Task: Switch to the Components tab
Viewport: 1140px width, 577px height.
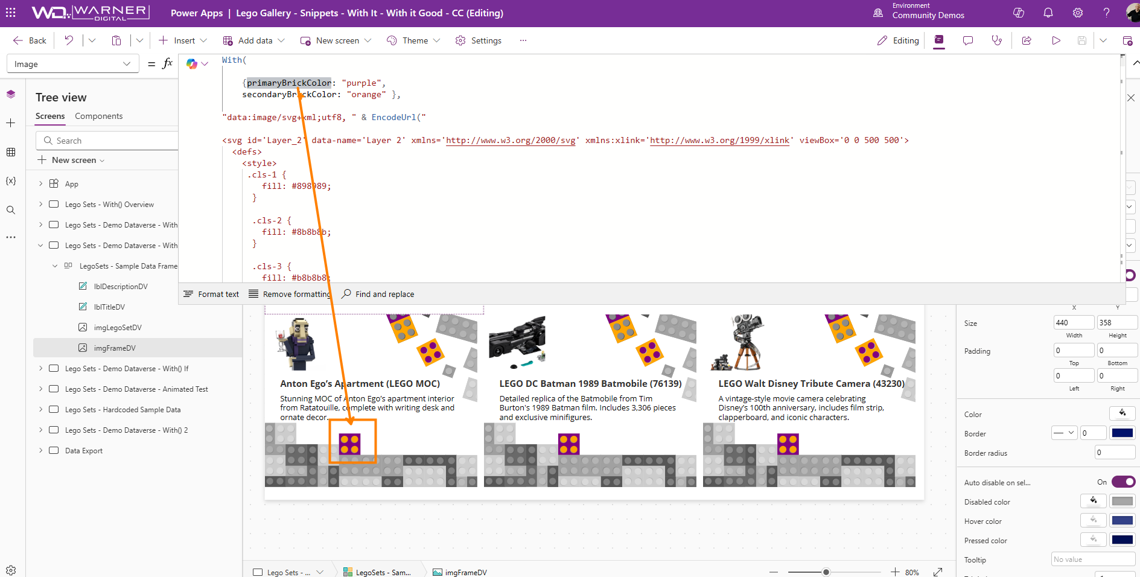Action: 98,116
